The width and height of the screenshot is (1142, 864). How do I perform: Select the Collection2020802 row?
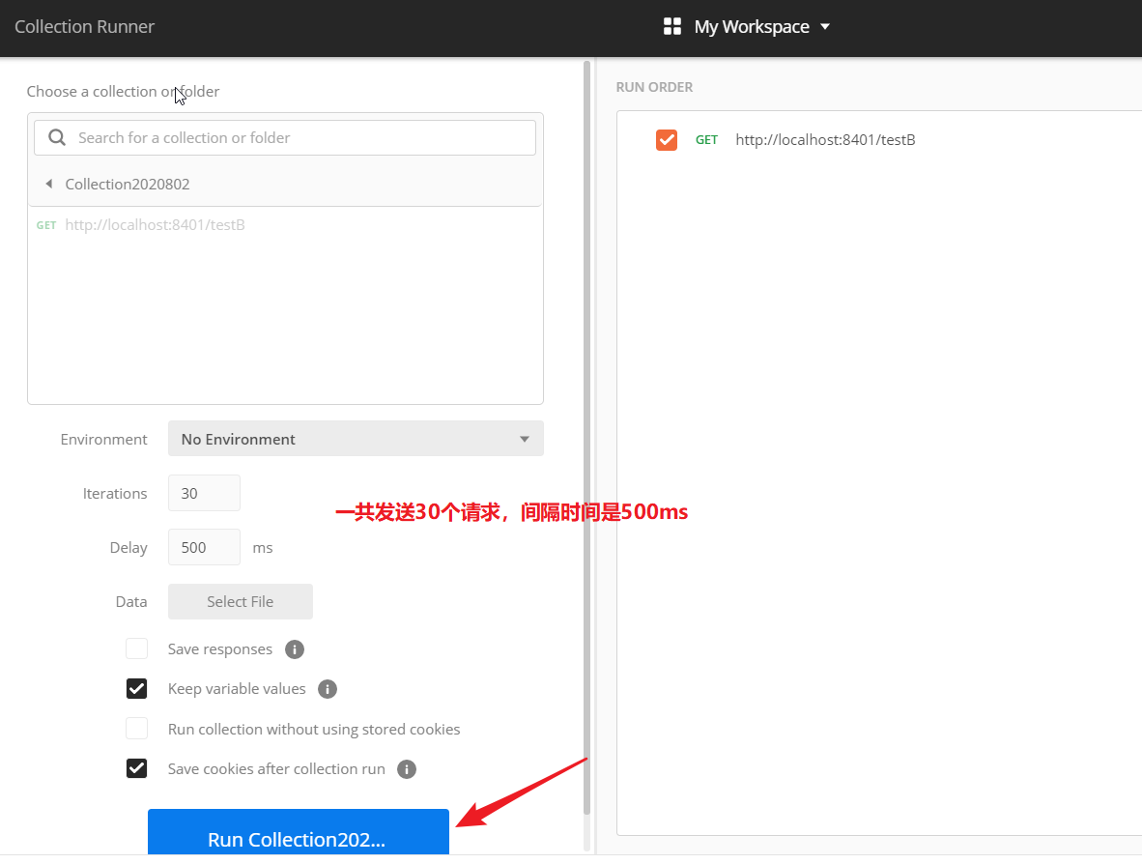pos(285,184)
